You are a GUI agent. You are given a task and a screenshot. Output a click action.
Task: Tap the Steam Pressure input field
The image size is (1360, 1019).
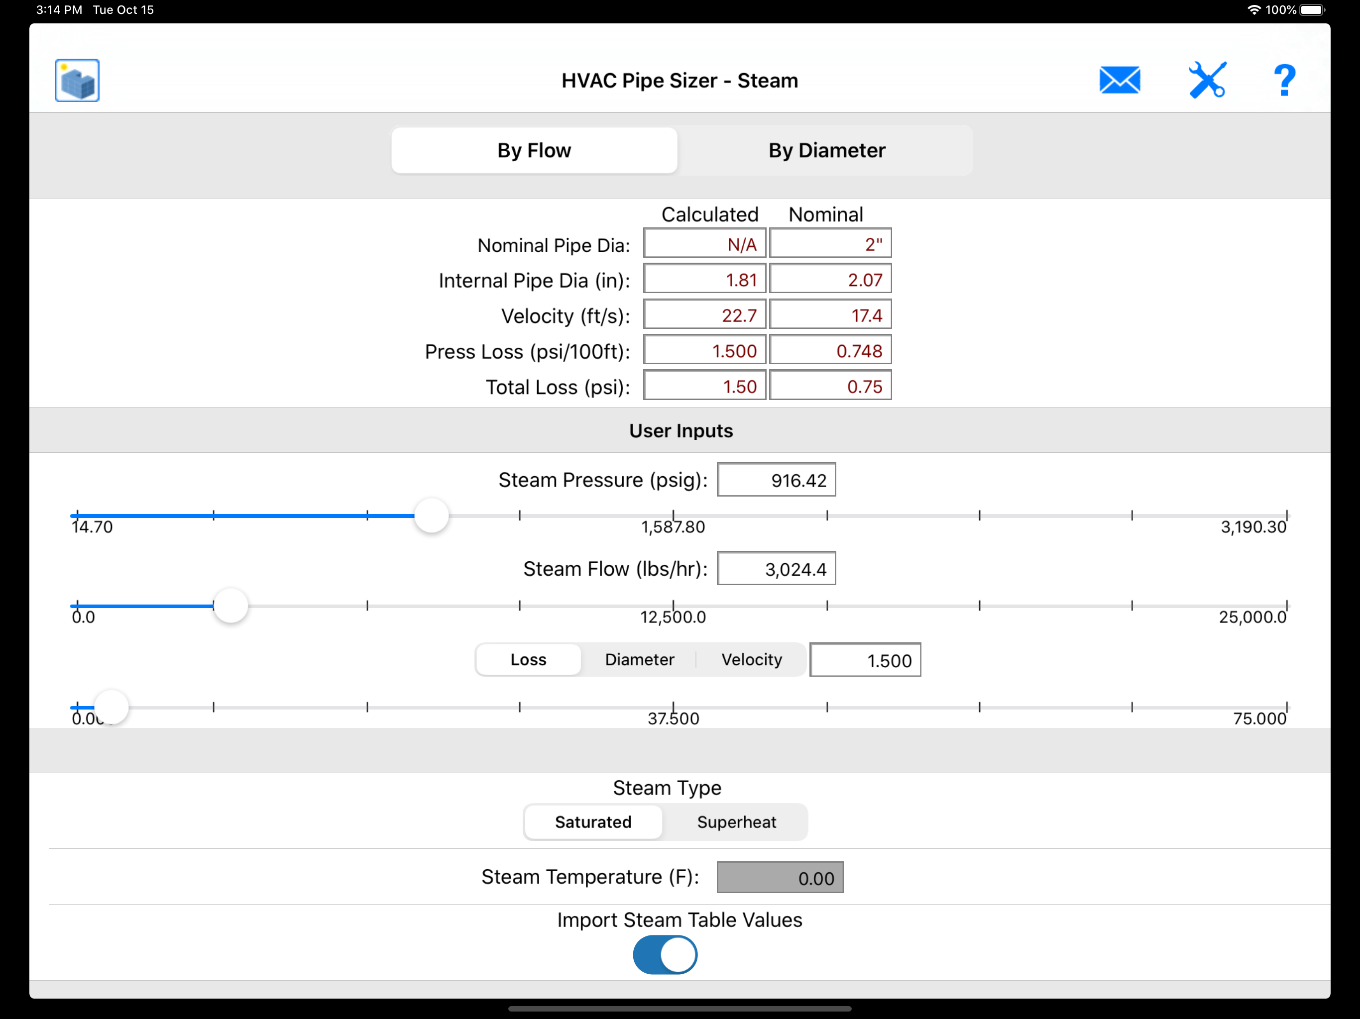pos(776,480)
